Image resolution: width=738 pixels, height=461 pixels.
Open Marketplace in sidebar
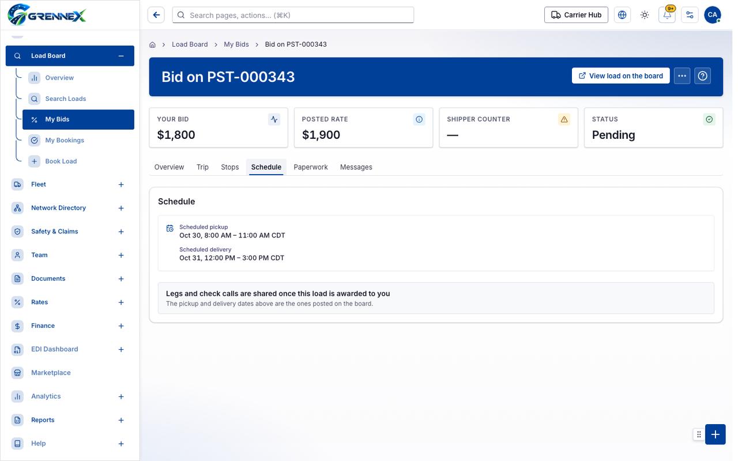70,373
